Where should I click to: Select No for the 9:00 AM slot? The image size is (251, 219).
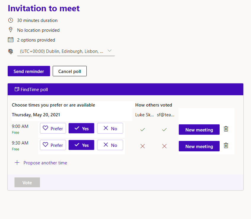[x=110, y=128]
